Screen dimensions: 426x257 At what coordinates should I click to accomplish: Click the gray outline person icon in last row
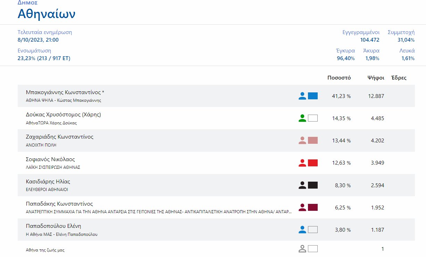coord(302,249)
